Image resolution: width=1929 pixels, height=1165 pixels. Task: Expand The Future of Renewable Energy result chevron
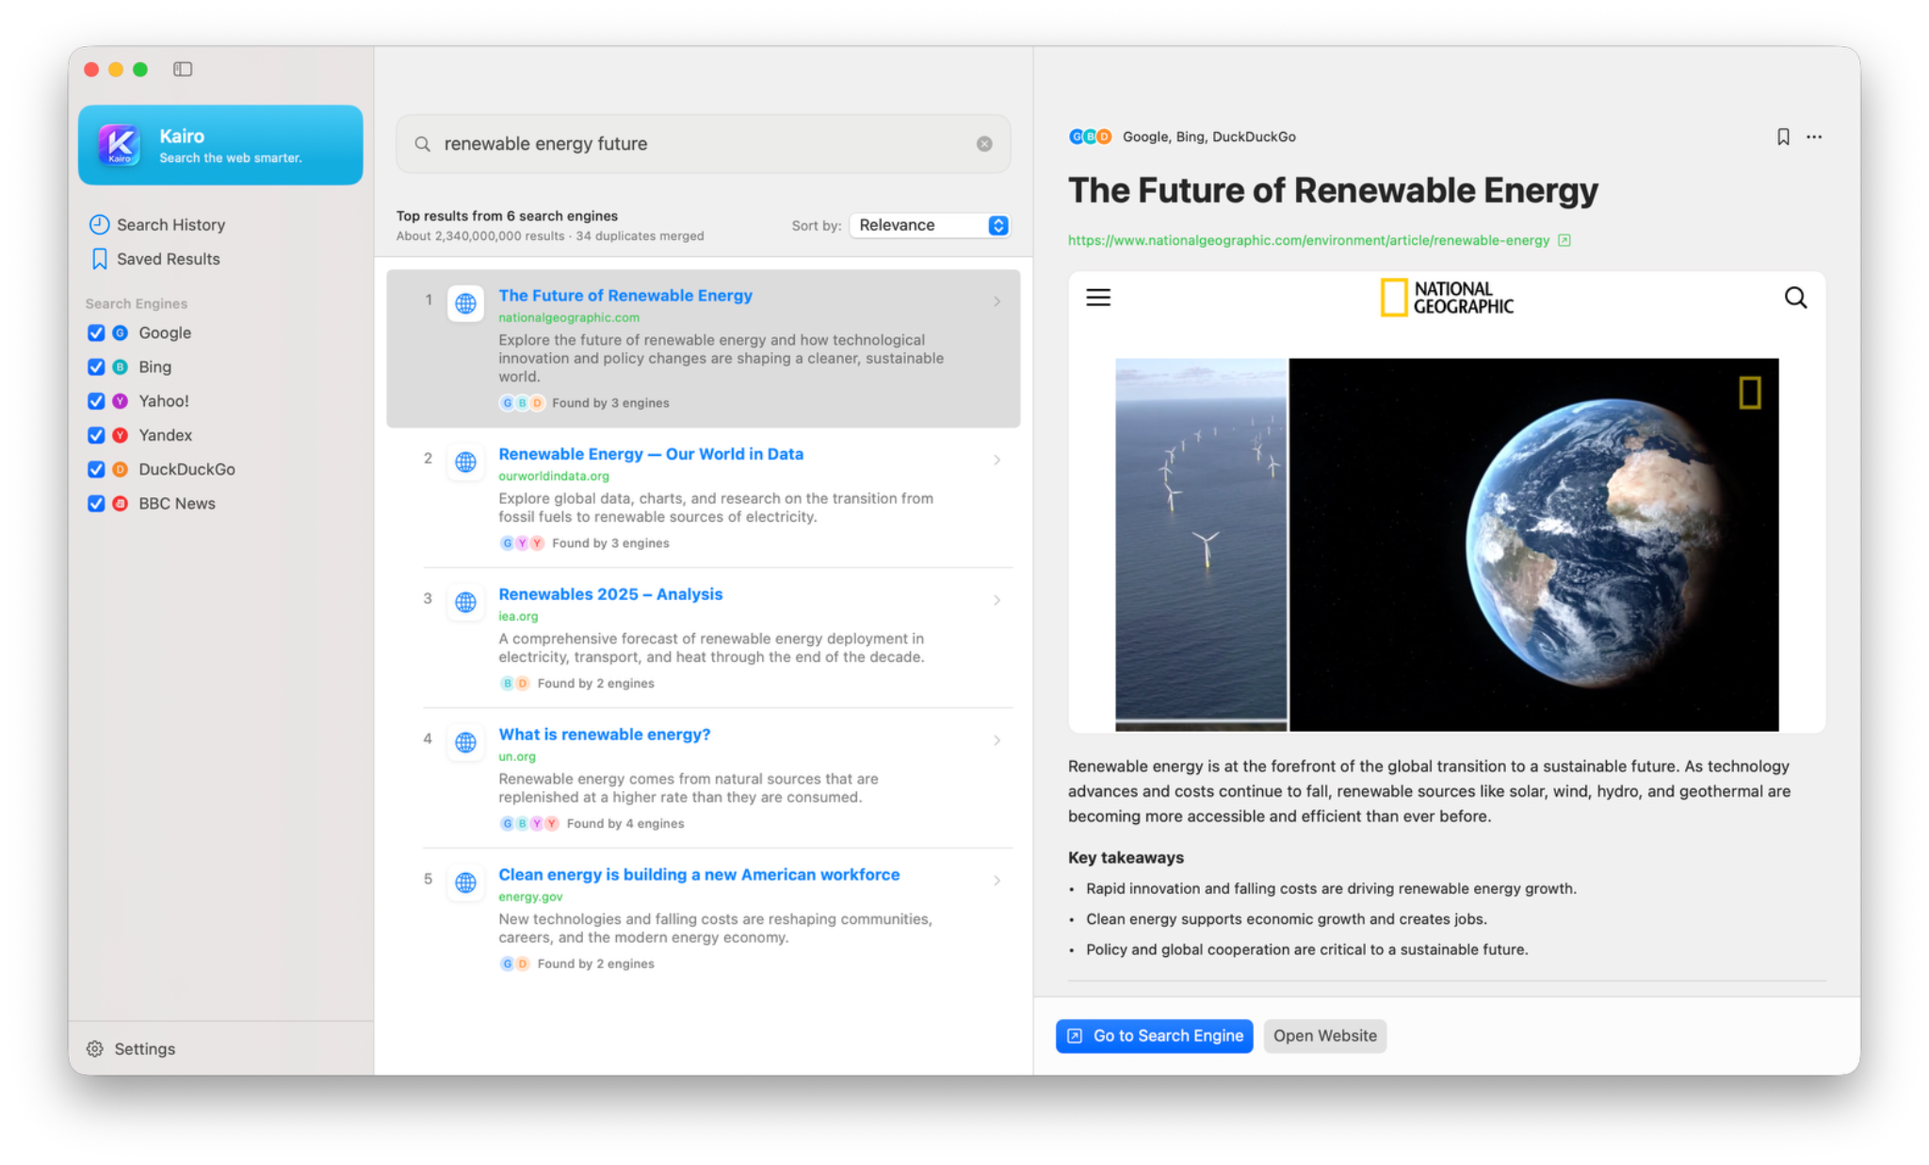pyautogui.click(x=997, y=301)
